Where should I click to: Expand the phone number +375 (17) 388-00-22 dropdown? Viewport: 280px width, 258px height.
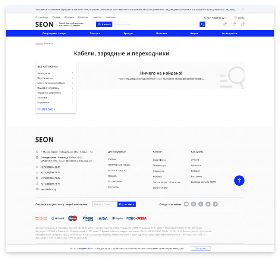pos(226,18)
